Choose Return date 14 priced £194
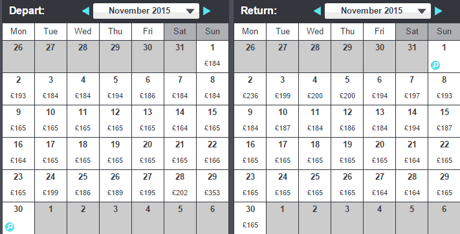 (x=412, y=121)
